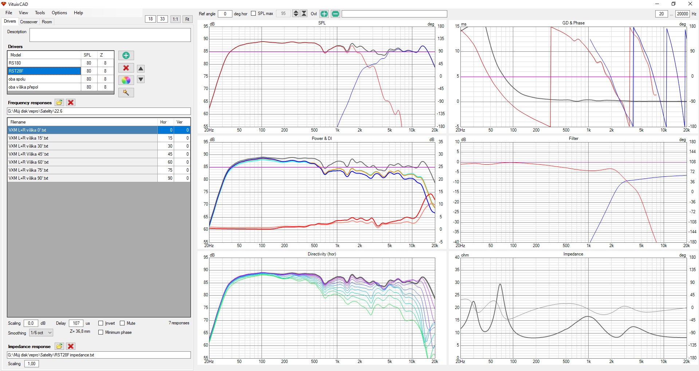Click the height field showing 33
The width and height of the screenshot is (699, 371).
(x=162, y=19)
